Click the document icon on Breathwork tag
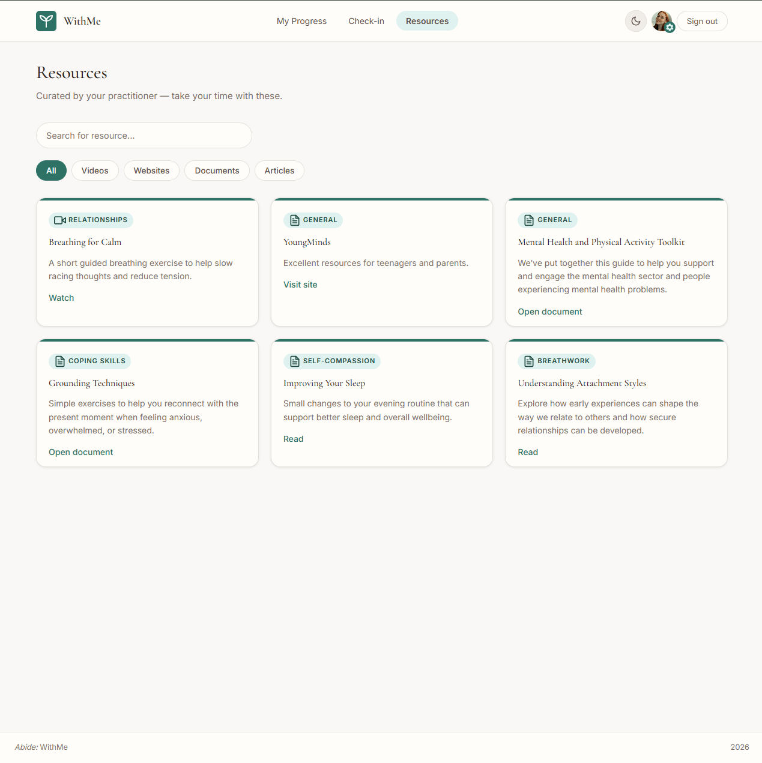 pyautogui.click(x=529, y=361)
